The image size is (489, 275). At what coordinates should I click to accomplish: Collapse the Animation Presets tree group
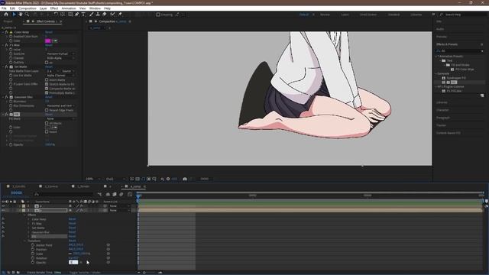pyautogui.click(x=436, y=57)
